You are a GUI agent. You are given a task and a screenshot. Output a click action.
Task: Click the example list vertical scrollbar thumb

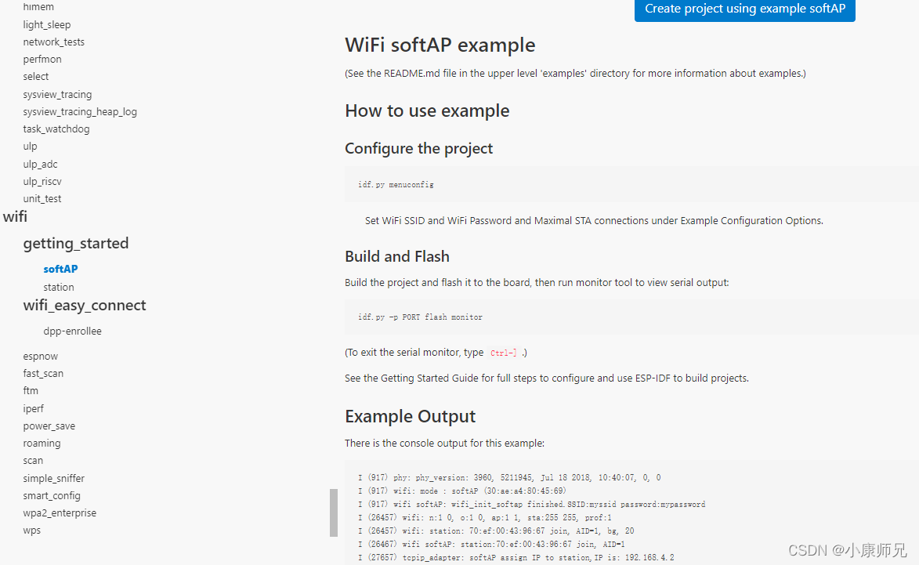pyautogui.click(x=334, y=512)
